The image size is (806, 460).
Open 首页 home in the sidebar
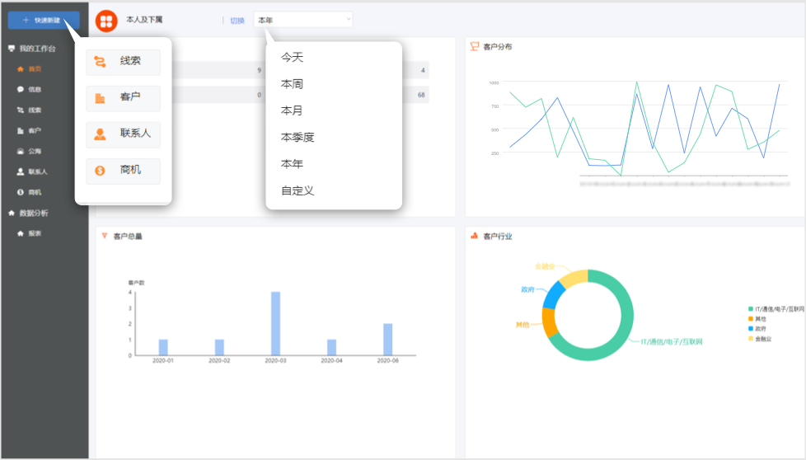click(35, 68)
